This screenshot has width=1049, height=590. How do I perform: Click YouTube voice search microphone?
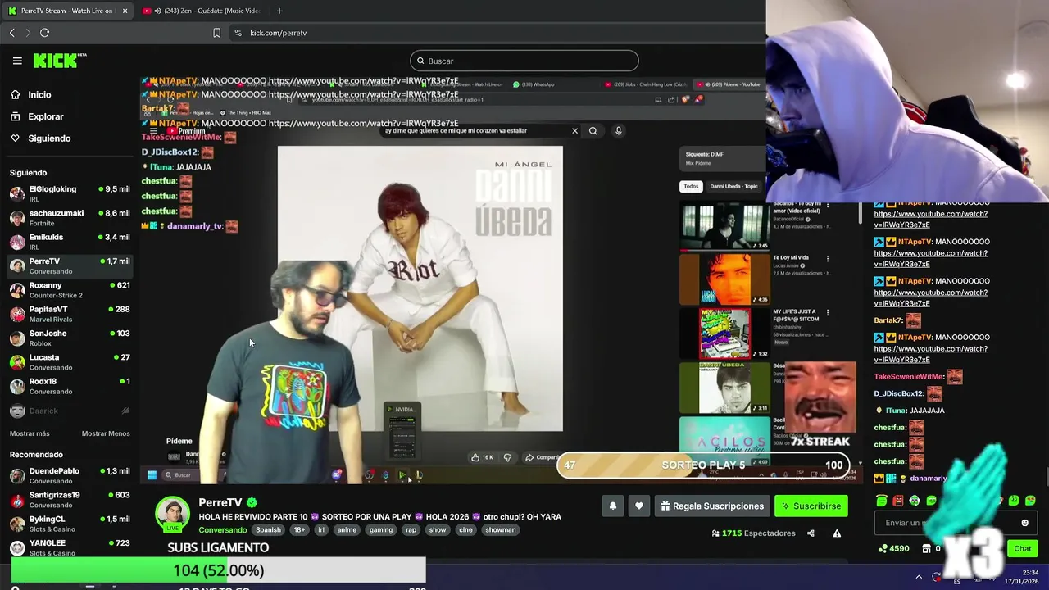click(x=619, y=130)
